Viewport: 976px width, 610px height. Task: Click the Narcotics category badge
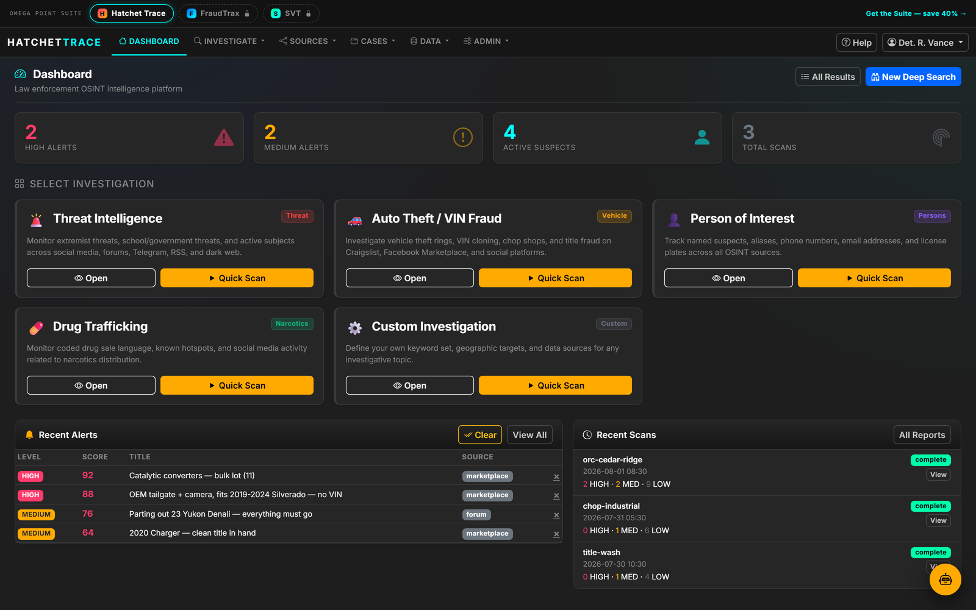pos(292,324)
